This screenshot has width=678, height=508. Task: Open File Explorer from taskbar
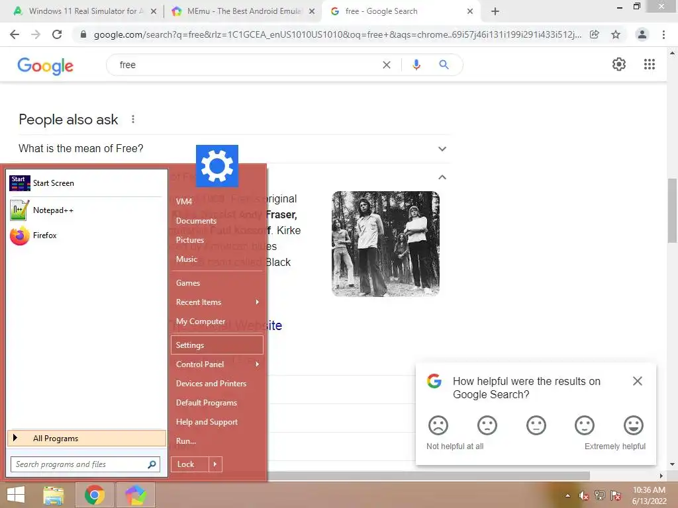tap(54, 495)
